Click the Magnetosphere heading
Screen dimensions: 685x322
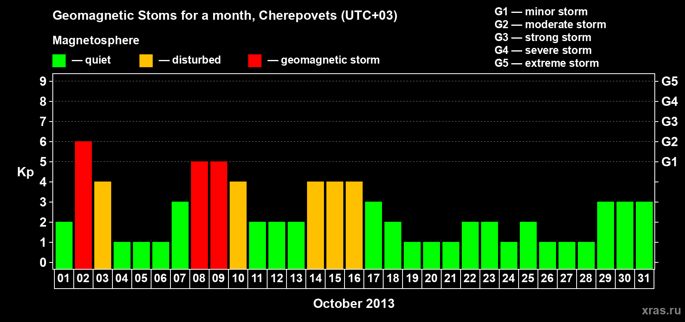coord(96,41)
